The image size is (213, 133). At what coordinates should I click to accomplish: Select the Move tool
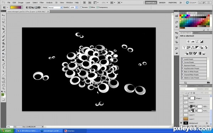click(x=4, y=15)
